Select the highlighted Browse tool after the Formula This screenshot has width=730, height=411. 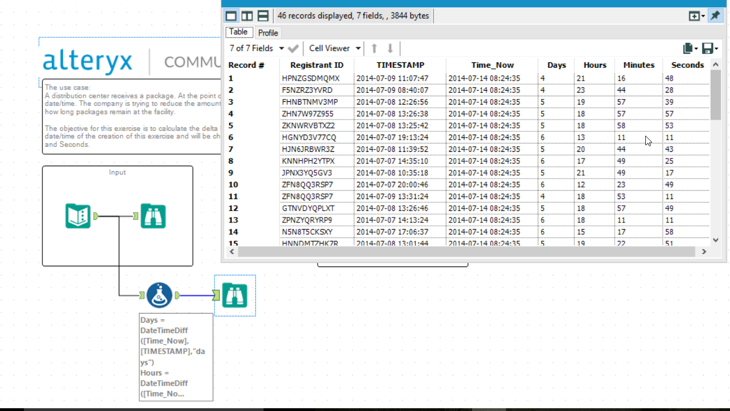tap(234, 295)
